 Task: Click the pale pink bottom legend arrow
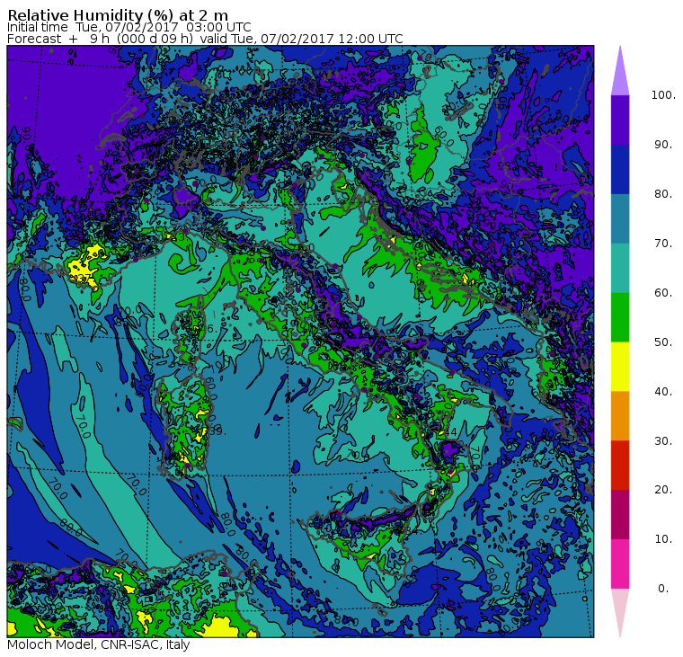coord(620,608)
